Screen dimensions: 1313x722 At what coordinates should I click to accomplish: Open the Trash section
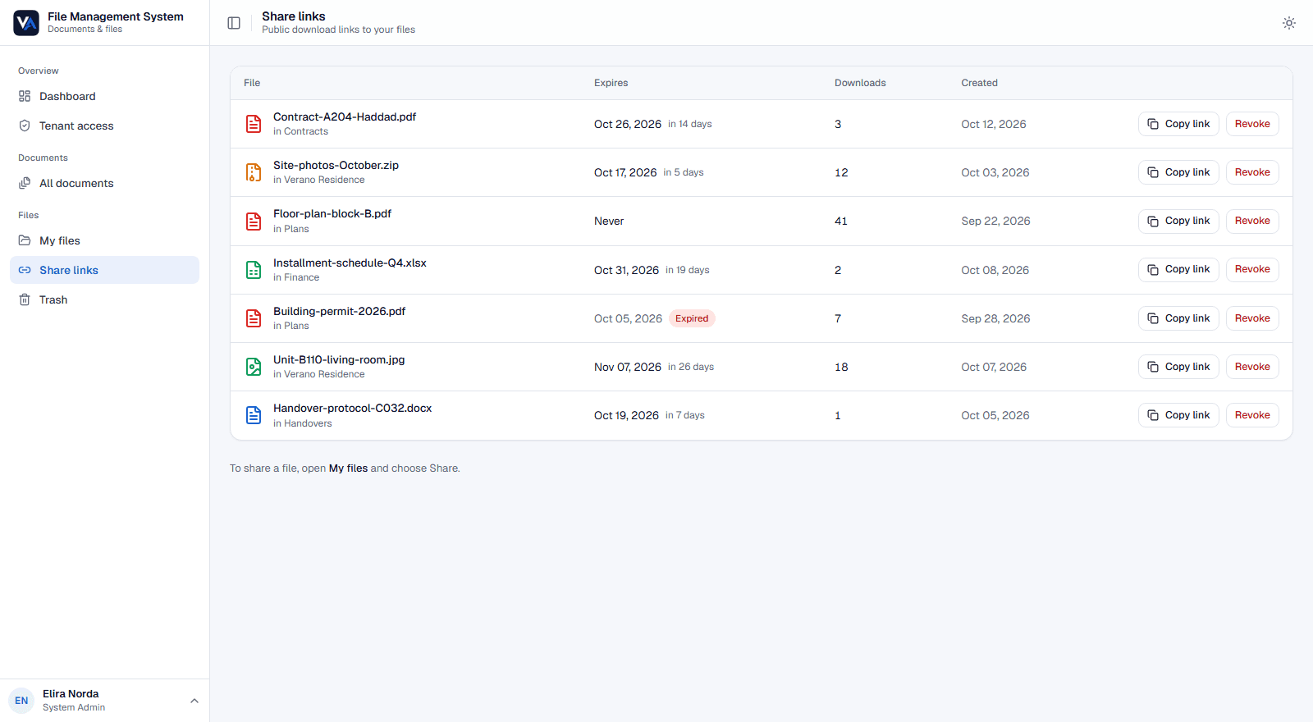pos(104,299)
